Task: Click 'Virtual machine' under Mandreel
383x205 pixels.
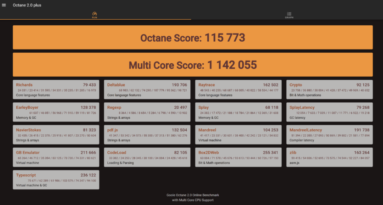Action: 210,140
